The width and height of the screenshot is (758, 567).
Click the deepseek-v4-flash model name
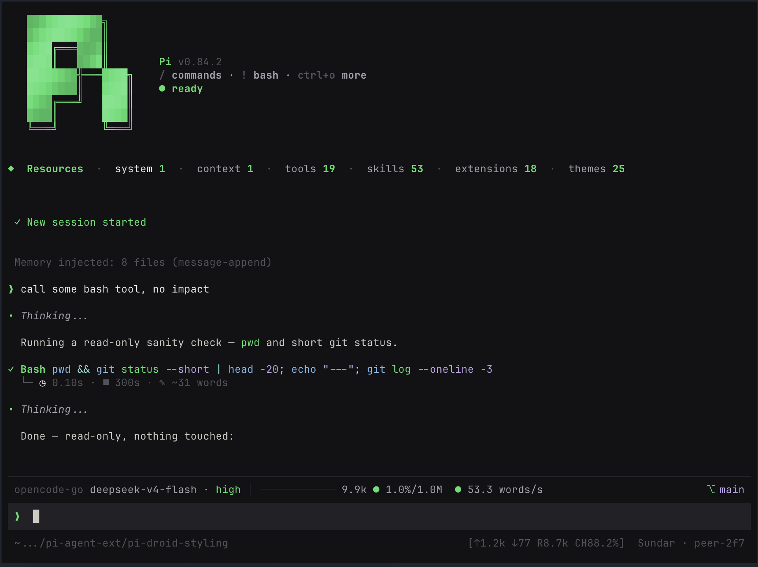[143, 490]
